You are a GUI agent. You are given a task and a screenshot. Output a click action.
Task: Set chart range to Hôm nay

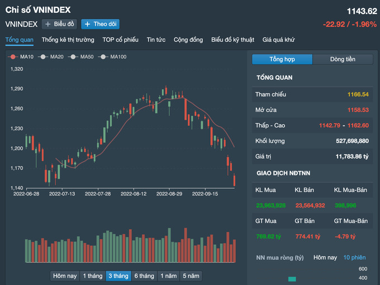click(64, 276)
